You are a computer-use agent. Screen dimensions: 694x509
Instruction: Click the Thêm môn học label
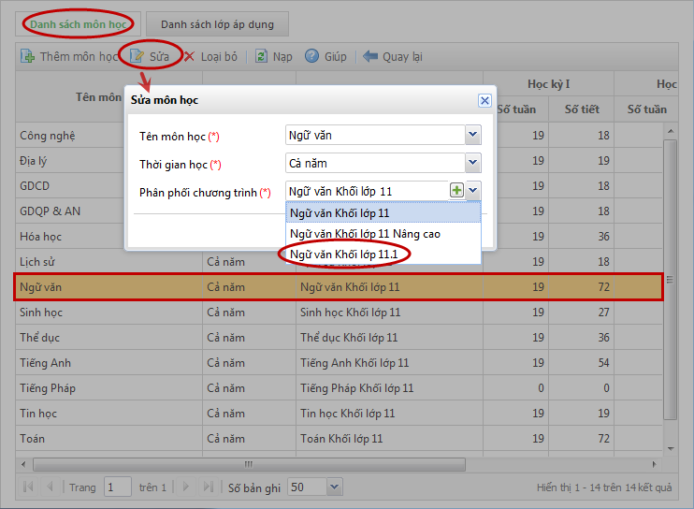coord(79,57)
